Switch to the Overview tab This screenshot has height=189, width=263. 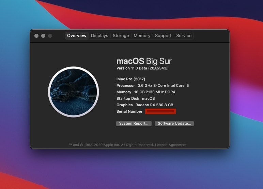tap(77, 36)
